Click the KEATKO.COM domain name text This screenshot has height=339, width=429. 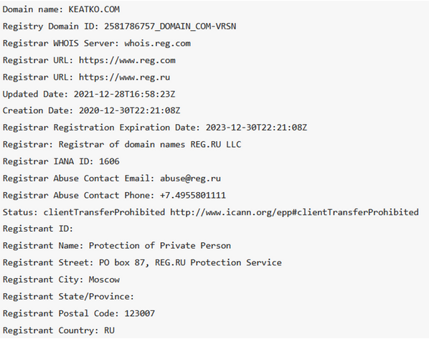(94, 9)
